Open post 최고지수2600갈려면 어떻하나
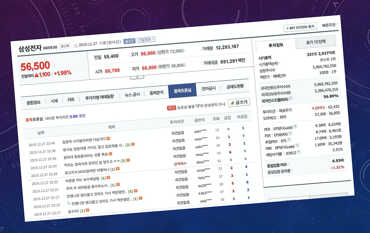Viewport: 370px width, 233px height. coord(87,171)
